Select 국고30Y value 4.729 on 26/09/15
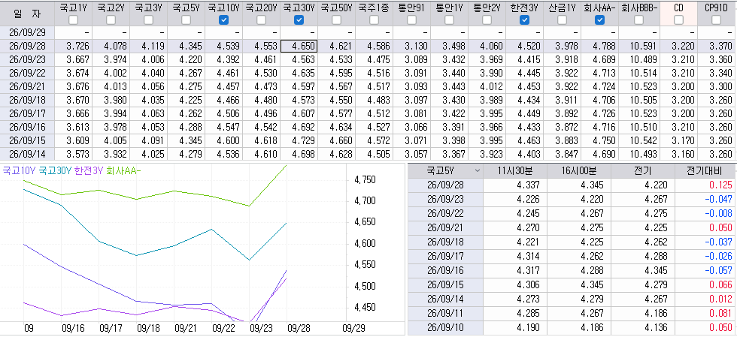Image resolution: width=737 pixels, height=337 pixels. 299,140
